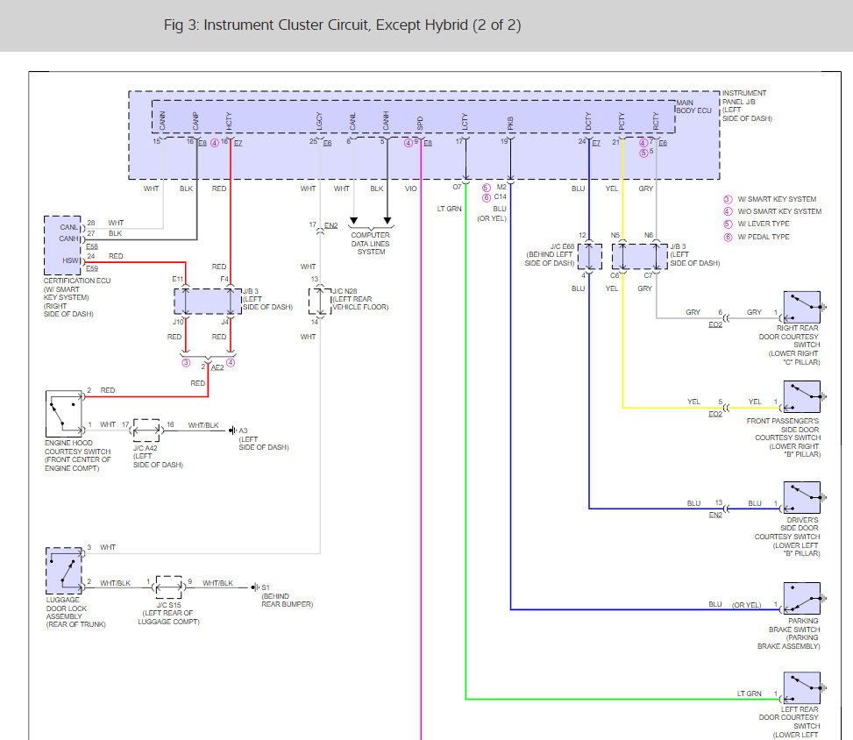Click the Luggage Door Lock Assembly symbol
This screenshot has width=853, height=740.
(64, 570)
